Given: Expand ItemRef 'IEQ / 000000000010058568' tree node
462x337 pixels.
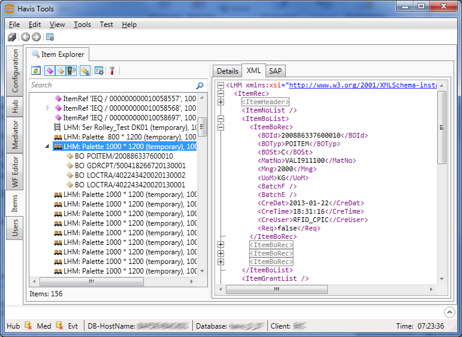Looking at the screenshot, I should click(48, 108).
